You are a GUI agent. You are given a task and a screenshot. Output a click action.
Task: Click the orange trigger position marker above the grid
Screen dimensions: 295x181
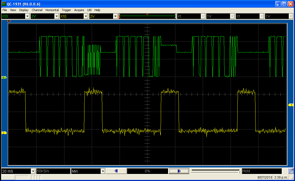9,21
